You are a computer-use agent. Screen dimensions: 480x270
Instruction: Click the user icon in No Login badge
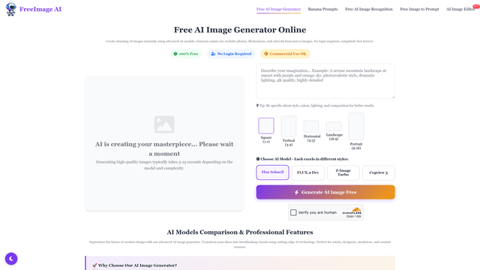[x=213, y=54]
